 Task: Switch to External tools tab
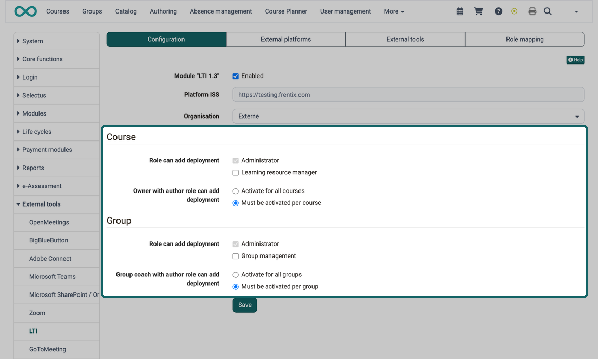405,40
